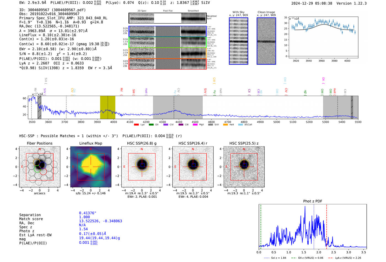Click the With Sky spectral cutout
The image size is (386, 262).
(238, 41)
